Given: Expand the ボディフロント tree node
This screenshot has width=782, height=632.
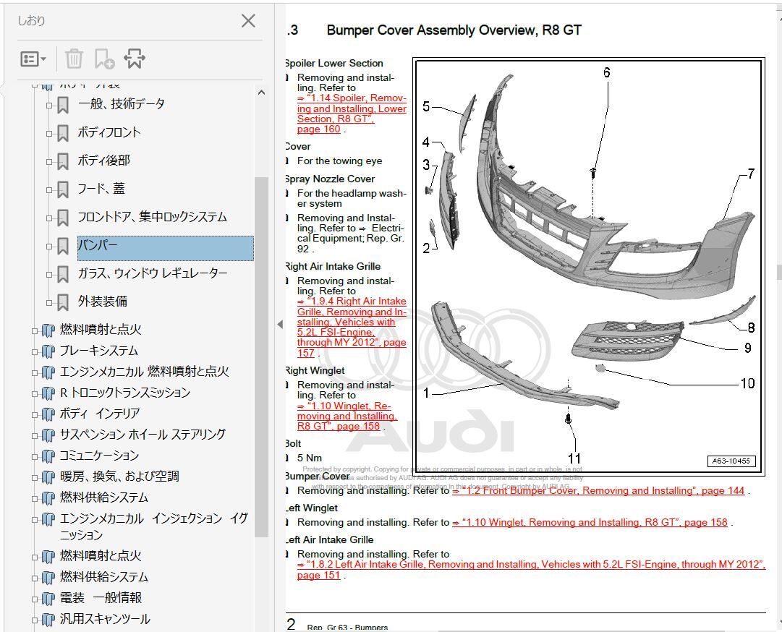Looking at the screenshot, I should 49,134.
